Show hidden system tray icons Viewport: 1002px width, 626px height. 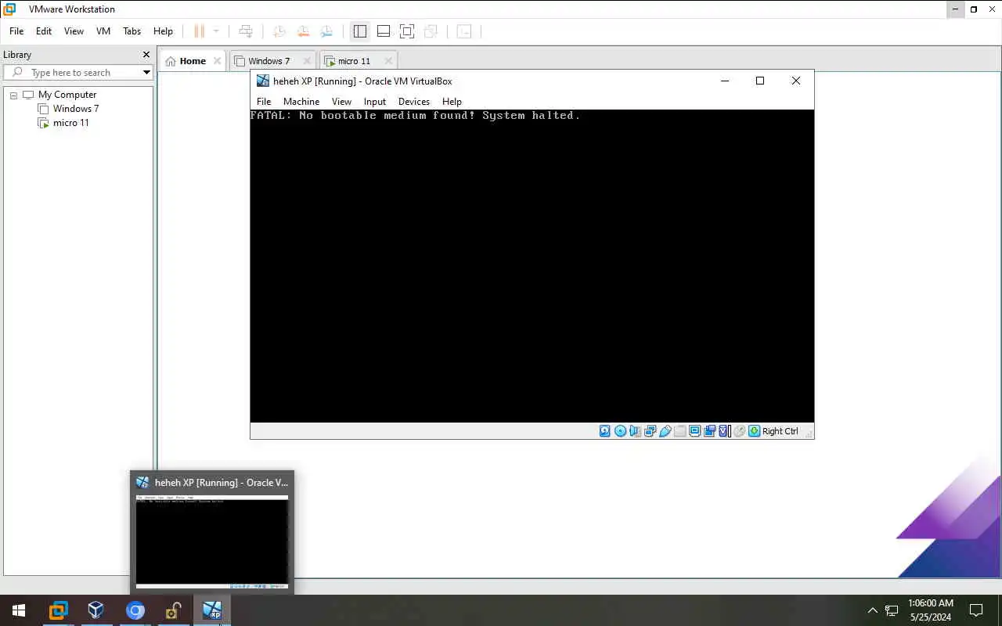tap(873, 610)
